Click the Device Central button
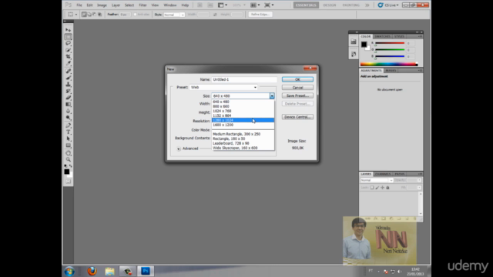Screen dimensions: 493x277 coord(297,117)
